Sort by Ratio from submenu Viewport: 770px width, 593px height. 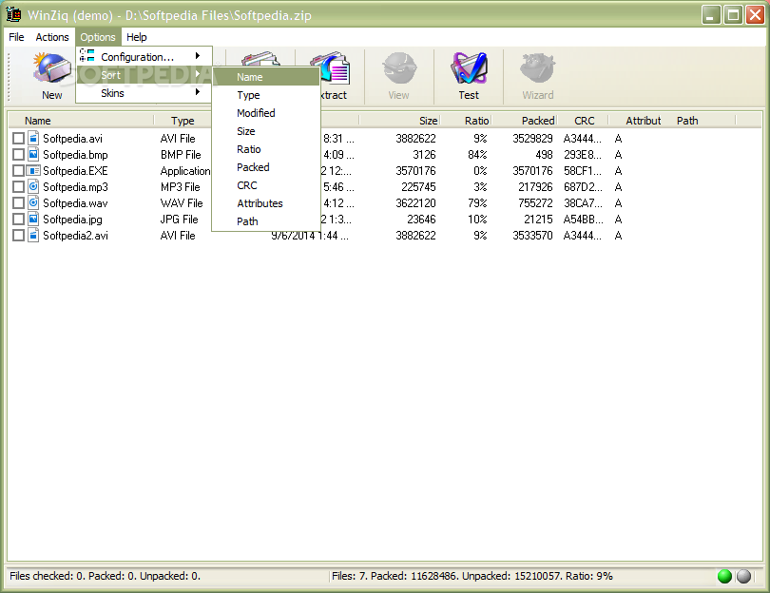pos(266,149)
